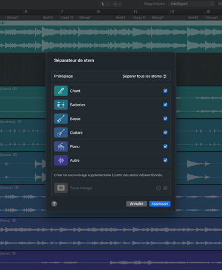The image size is (222, 270).
Task: Click the Chant microphone icon
Action: pyautogui.click(x=61, y=91)
